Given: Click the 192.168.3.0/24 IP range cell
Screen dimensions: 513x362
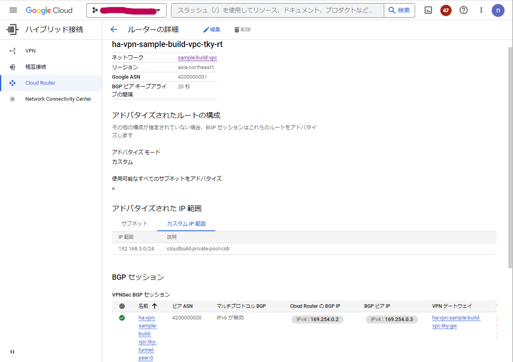Looking at the screenshot, I should [x=136, y=248].
